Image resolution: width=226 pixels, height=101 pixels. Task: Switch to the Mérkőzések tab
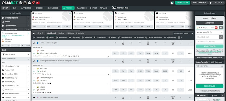pos(52,33)
